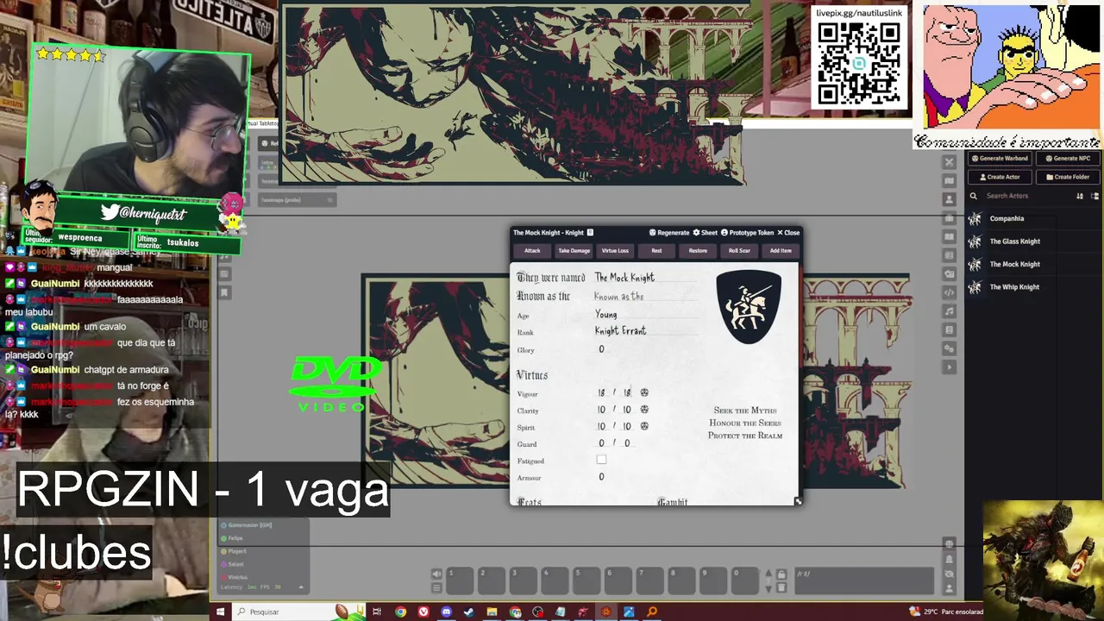Click Create Folder button
1104x621 pixels.
point(1068,177)
